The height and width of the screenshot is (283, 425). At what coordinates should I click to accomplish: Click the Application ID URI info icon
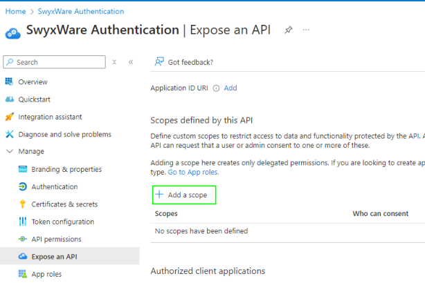tap(216, 88)
